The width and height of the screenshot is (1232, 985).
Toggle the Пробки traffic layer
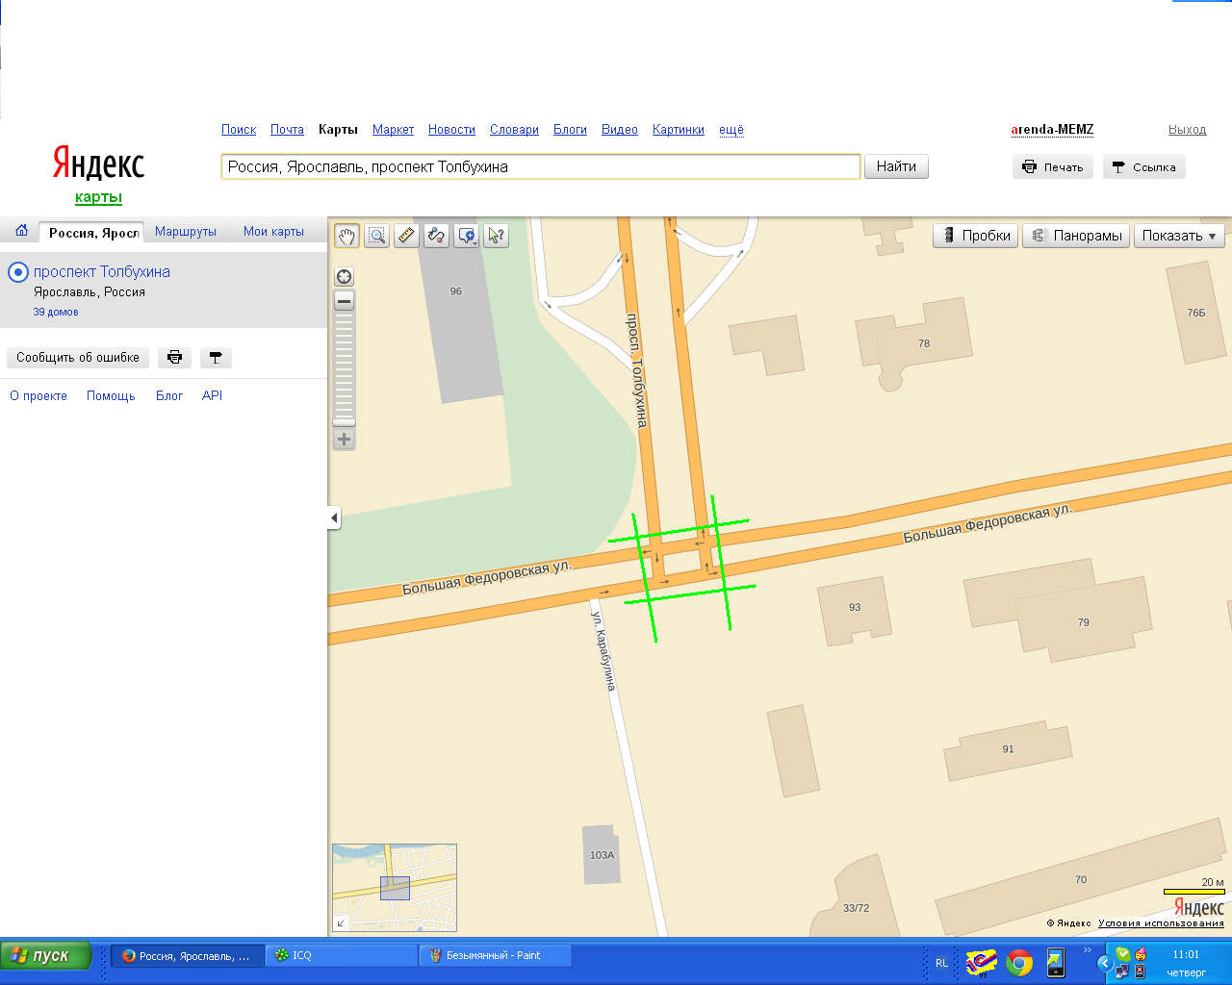(x=975, y=236)
